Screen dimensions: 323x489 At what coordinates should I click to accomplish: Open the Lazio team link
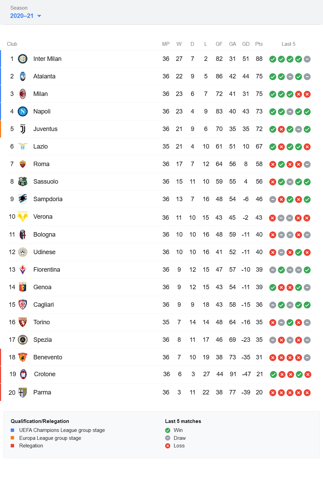coord(41,146)
